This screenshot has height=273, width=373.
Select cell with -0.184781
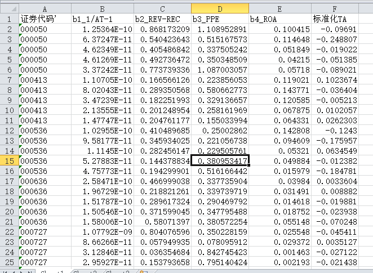(x=335, y=171)
